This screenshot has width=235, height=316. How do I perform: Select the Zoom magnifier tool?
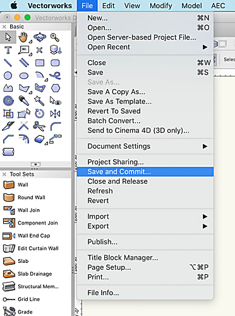pyautogui.click(x=55, y=37)
